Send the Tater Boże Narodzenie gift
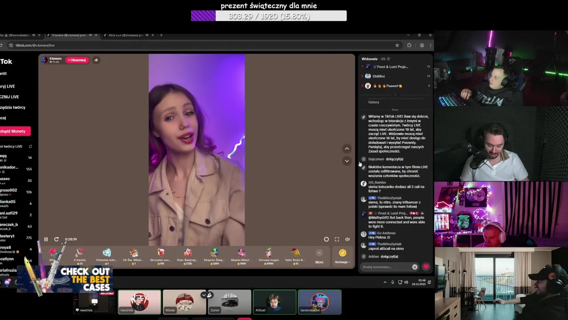 (296, 256)
